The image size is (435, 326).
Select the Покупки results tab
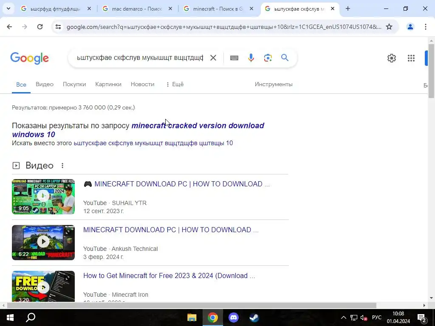pos(74,84)
